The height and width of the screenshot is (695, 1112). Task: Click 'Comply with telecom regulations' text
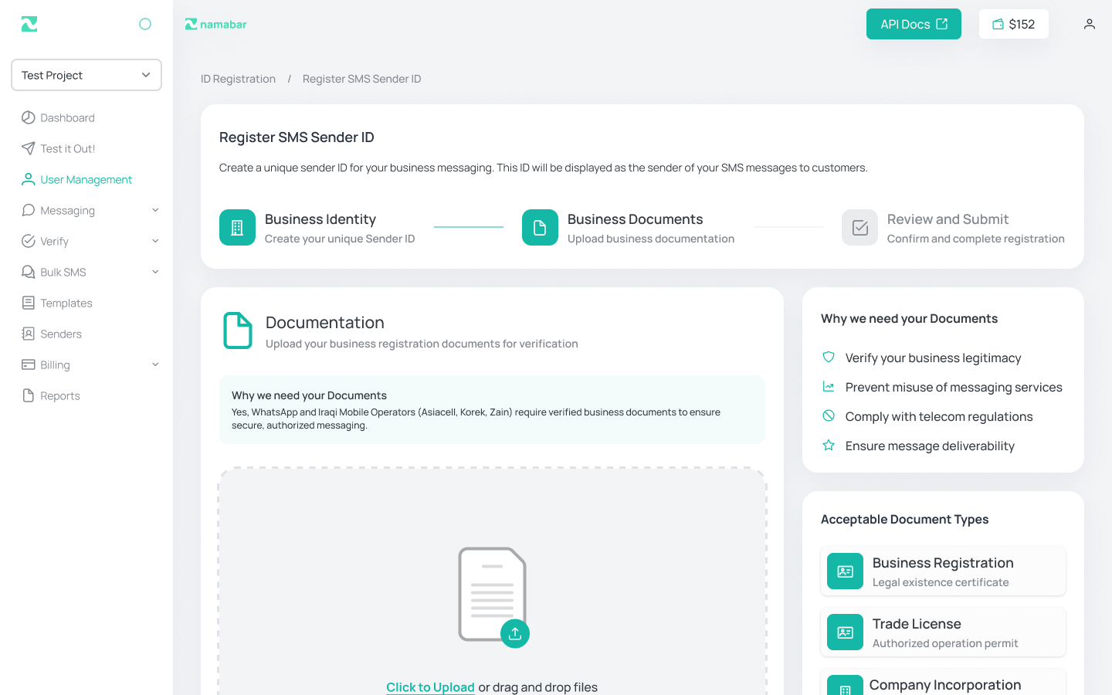point(939,416)
